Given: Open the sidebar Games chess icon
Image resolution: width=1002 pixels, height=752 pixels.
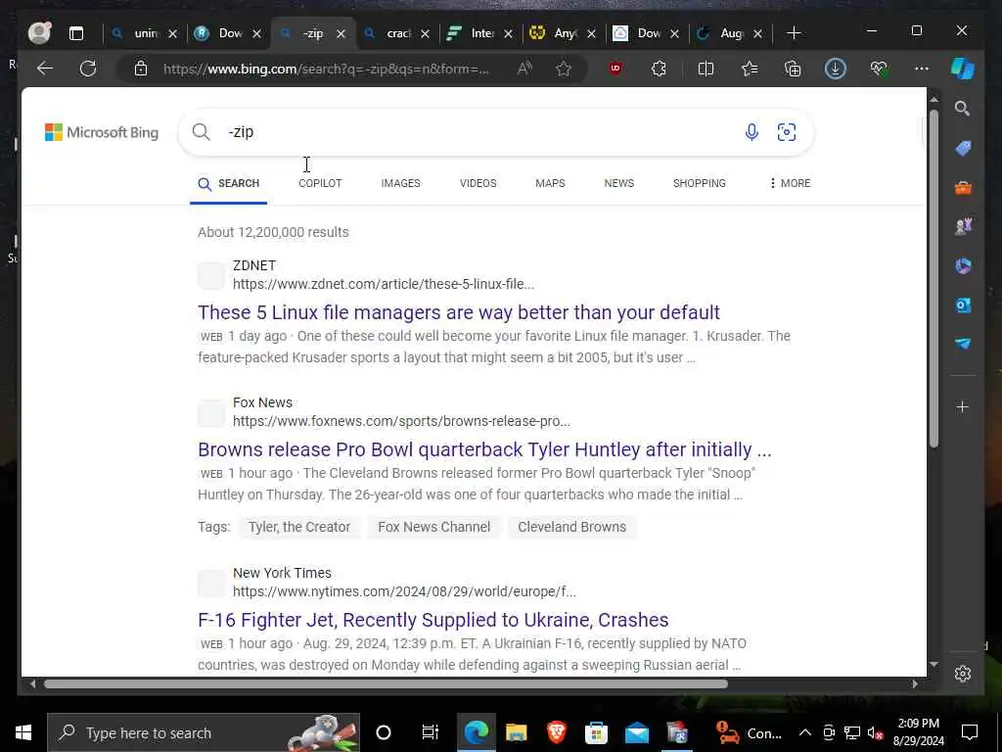Looking at the screenshot, I should click(963, 226).
